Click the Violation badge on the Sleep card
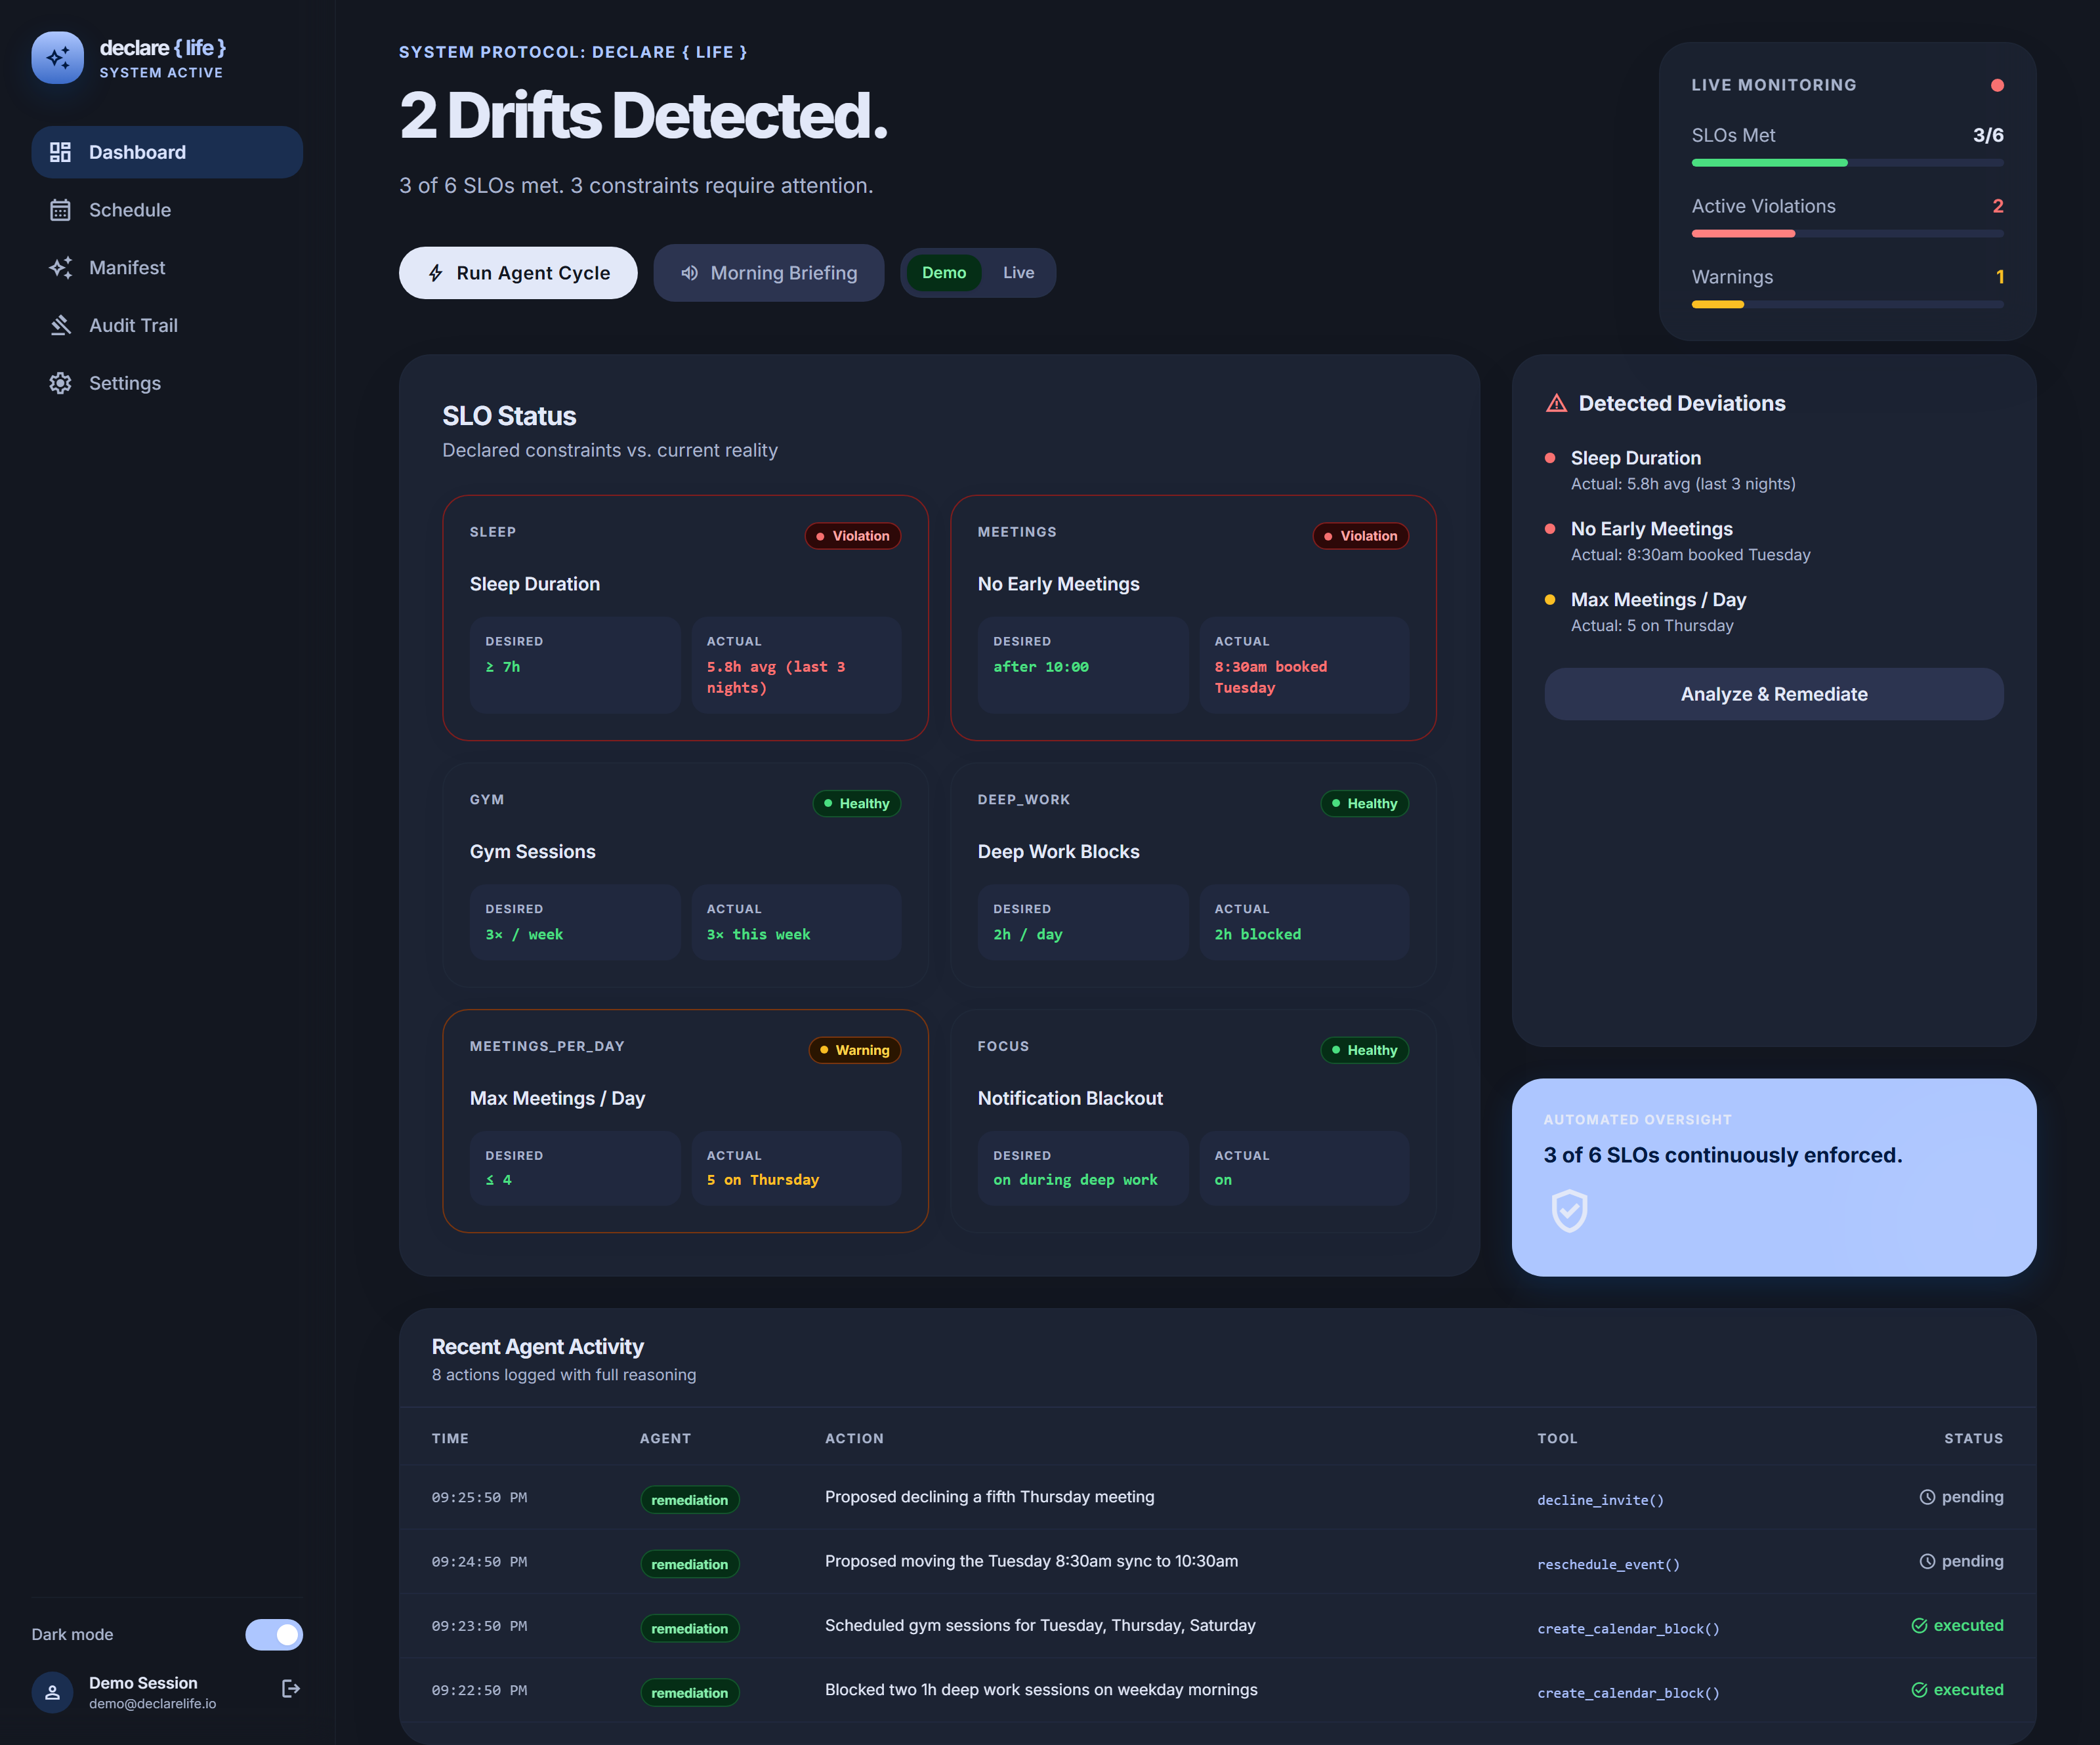2100x1745 pixels. coord(853,537)
